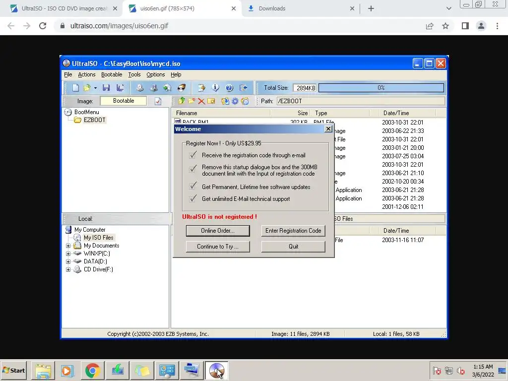Click the Up folder green arrow icon

click(x=182, y=101)
